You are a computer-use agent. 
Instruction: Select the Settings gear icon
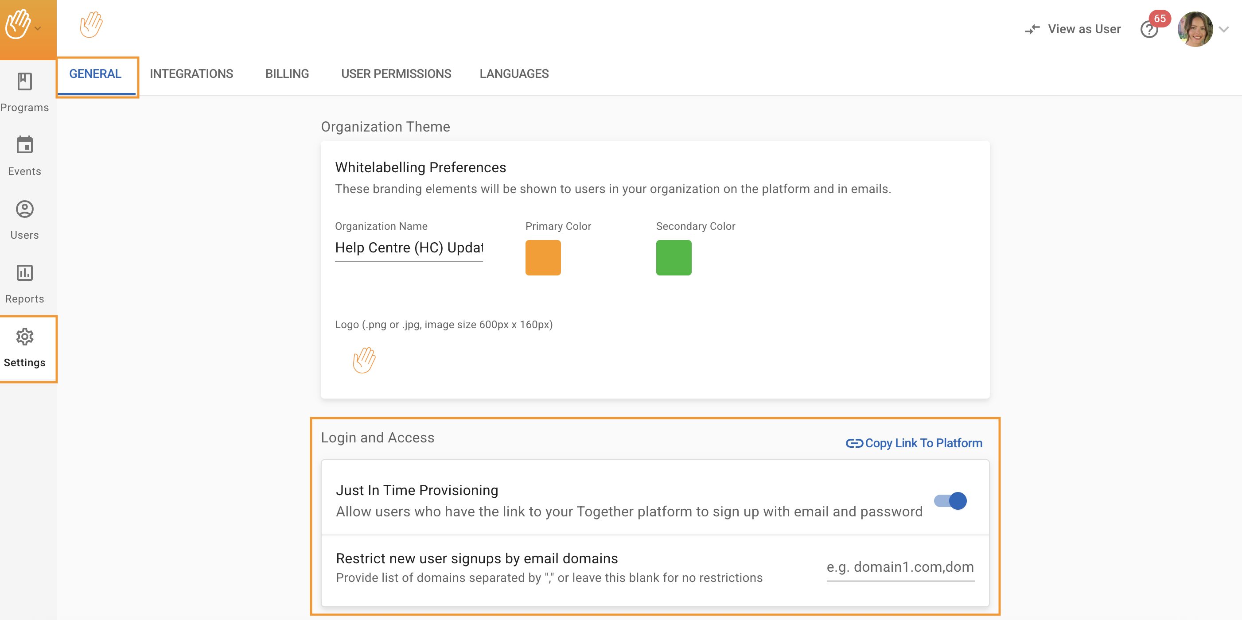point(24,337)
